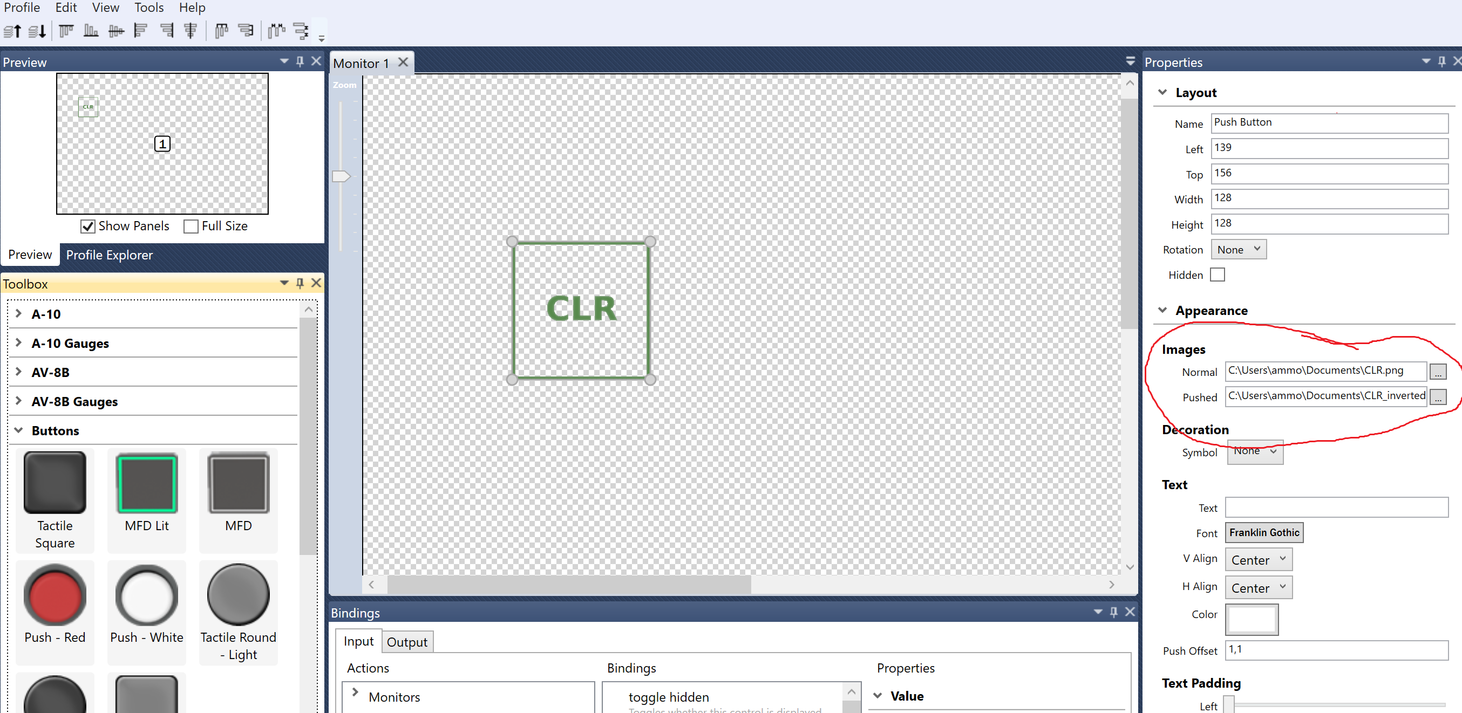This screenshot has height=713, width=1462.
Task: Pin the Properties panel
Action: point(1441,61)
